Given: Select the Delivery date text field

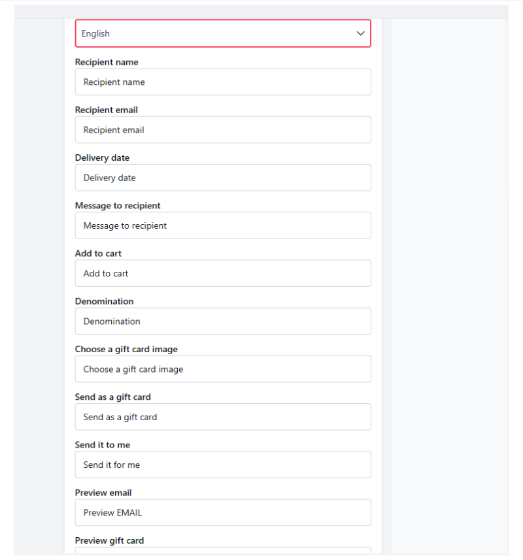Looking at the screenshot, I should pos(222,178).
